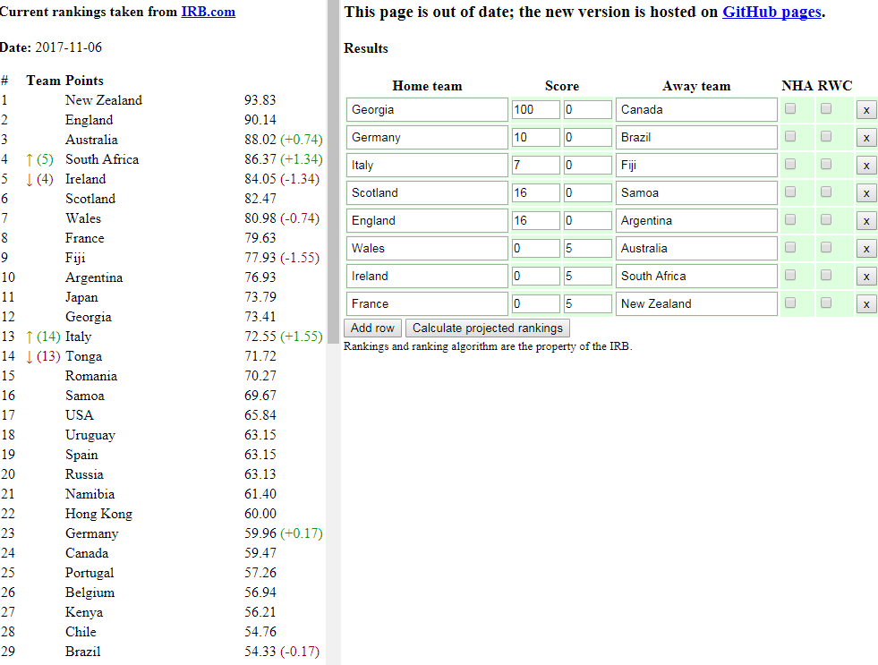The width and height of the screenshot is (878, 665).
Task: Check RWC for Ireland vs South Africa
Action: coord(826,275)
